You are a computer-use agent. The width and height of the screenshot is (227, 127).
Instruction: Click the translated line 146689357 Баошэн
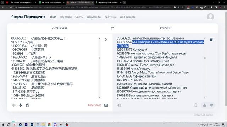(x=130, y=80)
